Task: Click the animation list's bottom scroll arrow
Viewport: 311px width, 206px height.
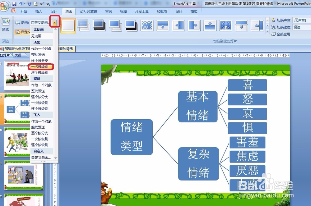Action: pos(56,158)
